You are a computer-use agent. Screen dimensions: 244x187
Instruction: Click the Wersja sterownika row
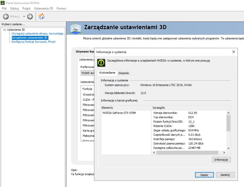(x=189, y=113)
